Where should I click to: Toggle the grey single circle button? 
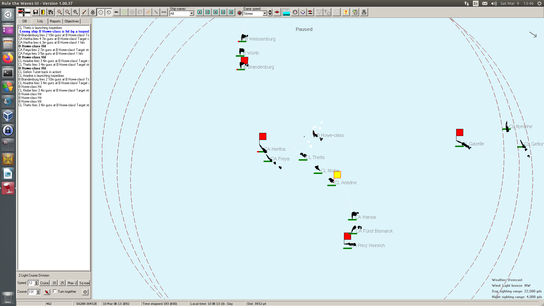140,12
